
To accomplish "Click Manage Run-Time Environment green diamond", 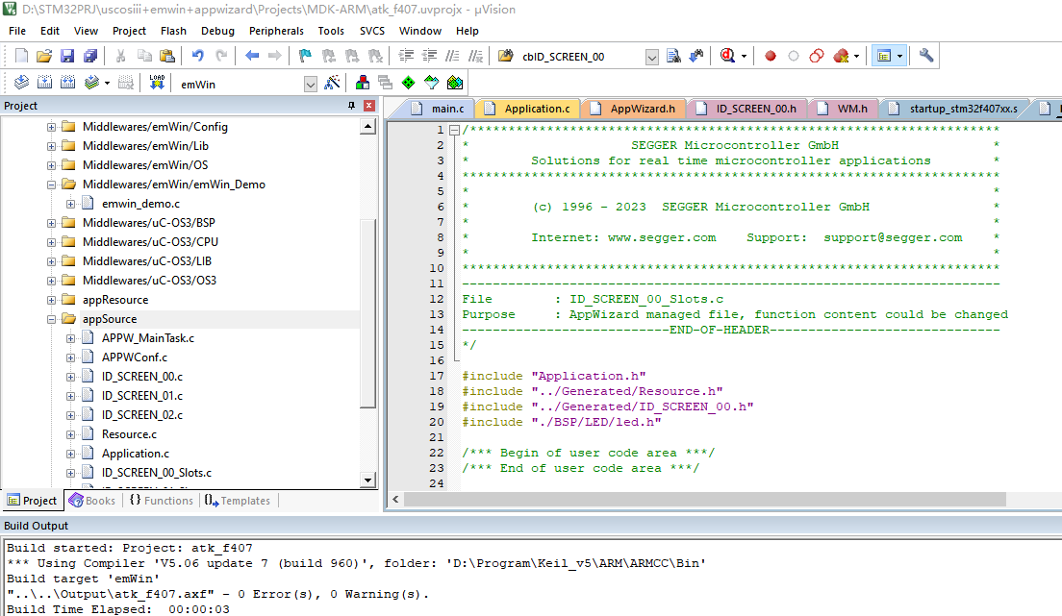I will 409,83.
